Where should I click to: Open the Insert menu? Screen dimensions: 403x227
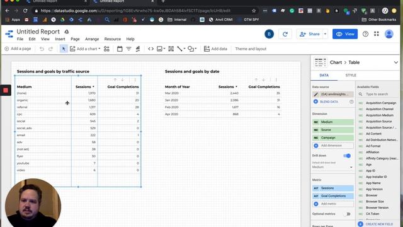coord(60,39)
